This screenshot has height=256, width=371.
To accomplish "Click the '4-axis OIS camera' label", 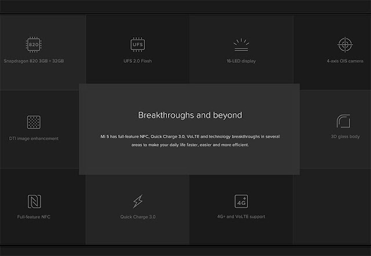I will [345, 61].
